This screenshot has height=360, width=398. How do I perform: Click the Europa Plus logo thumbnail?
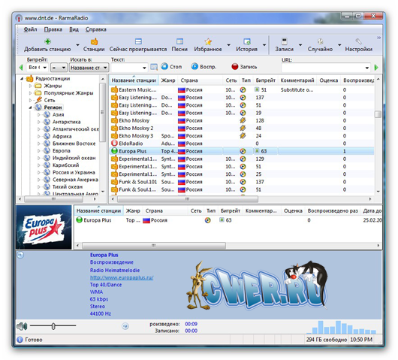tap(44, 228)
